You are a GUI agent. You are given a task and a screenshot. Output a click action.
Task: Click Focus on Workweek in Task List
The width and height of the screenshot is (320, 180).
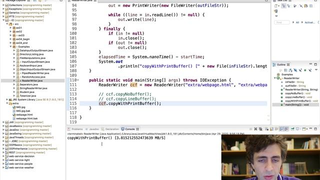[295, 6]
